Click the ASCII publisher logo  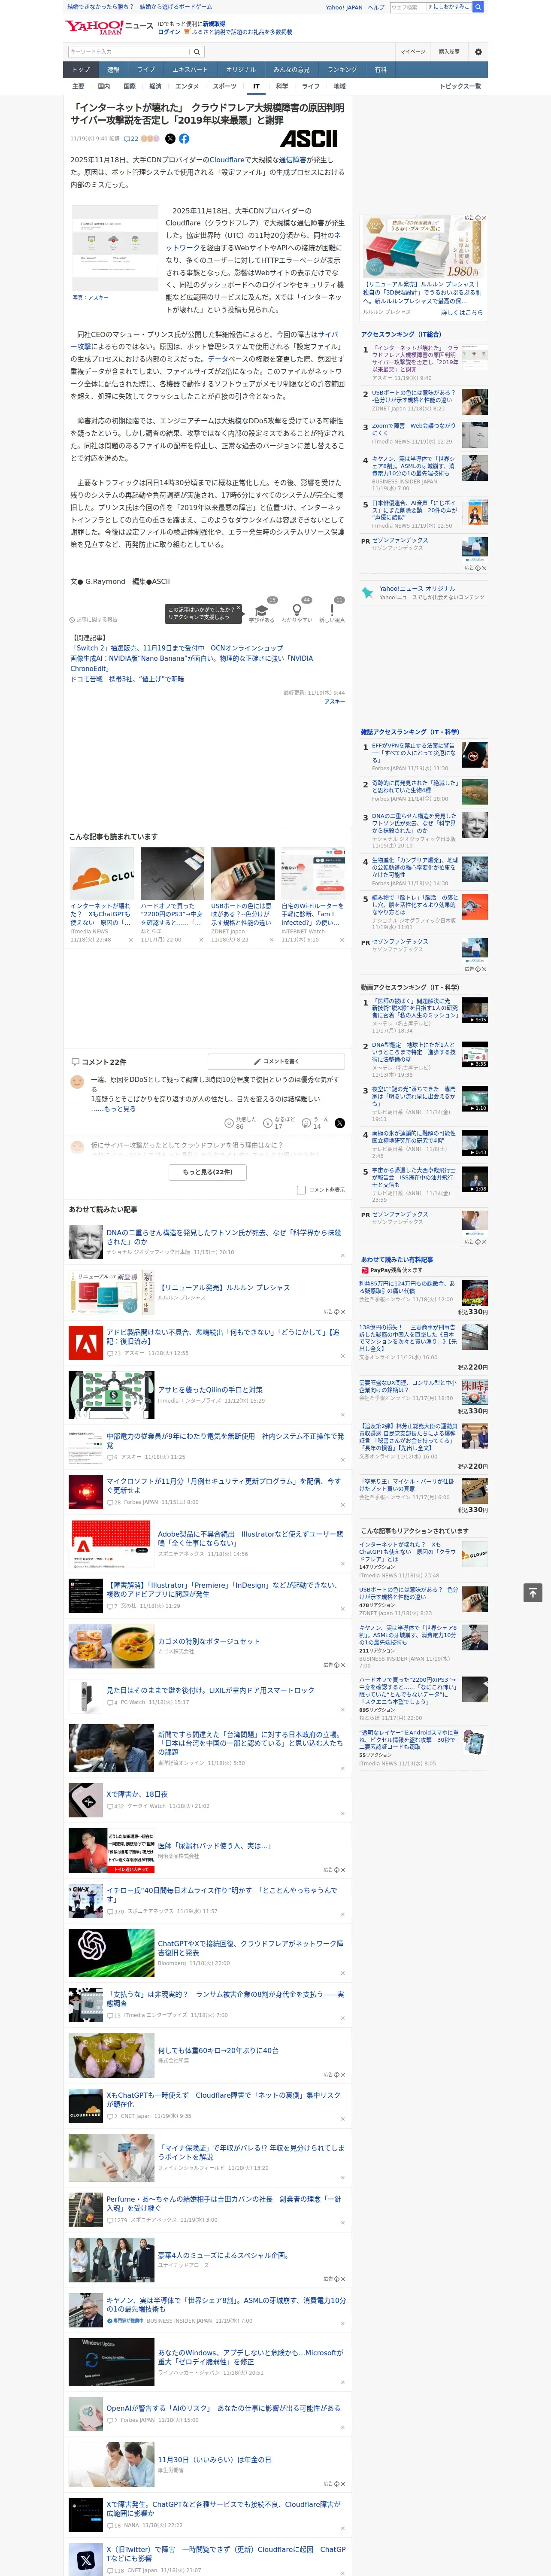click(x=309, y=139)
